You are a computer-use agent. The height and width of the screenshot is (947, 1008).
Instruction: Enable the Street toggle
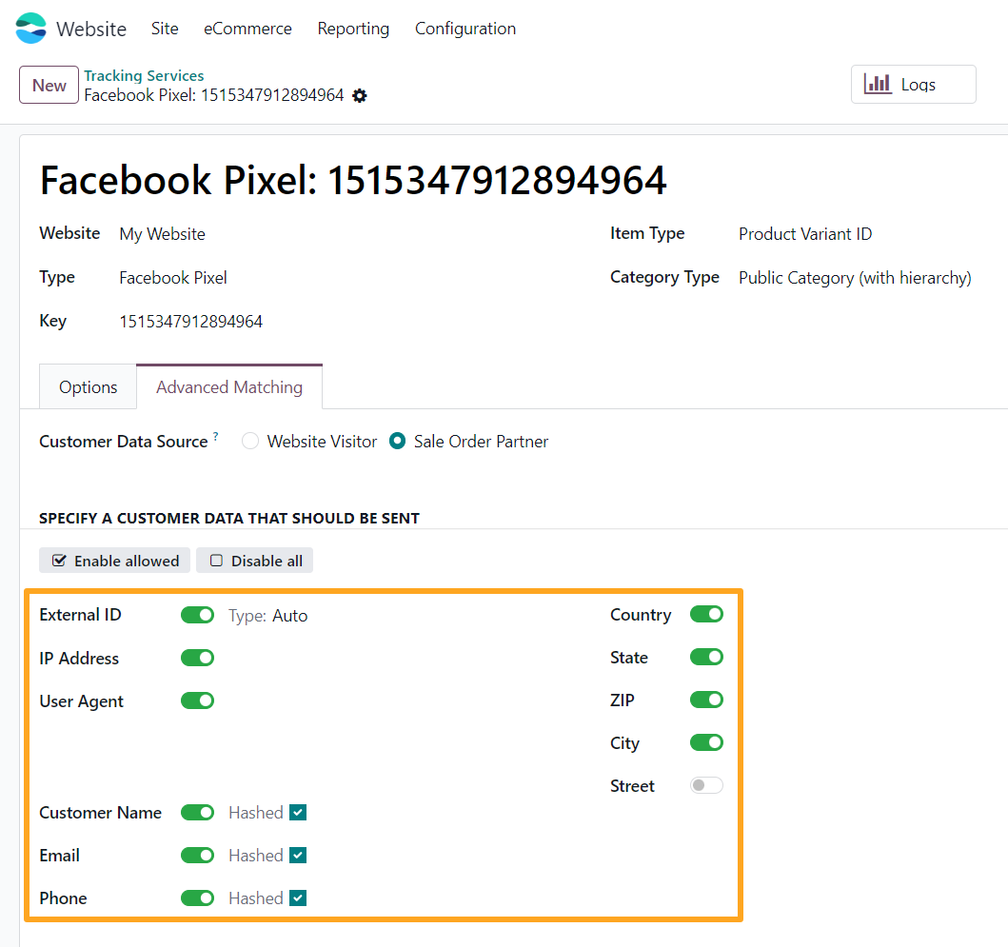point(706,785)
